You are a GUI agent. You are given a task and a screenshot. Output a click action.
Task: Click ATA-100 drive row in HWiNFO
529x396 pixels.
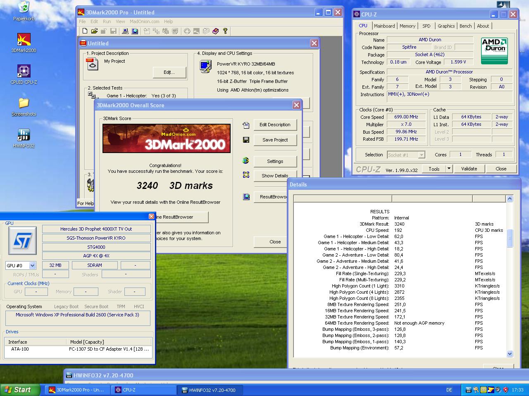pos(78,349)
